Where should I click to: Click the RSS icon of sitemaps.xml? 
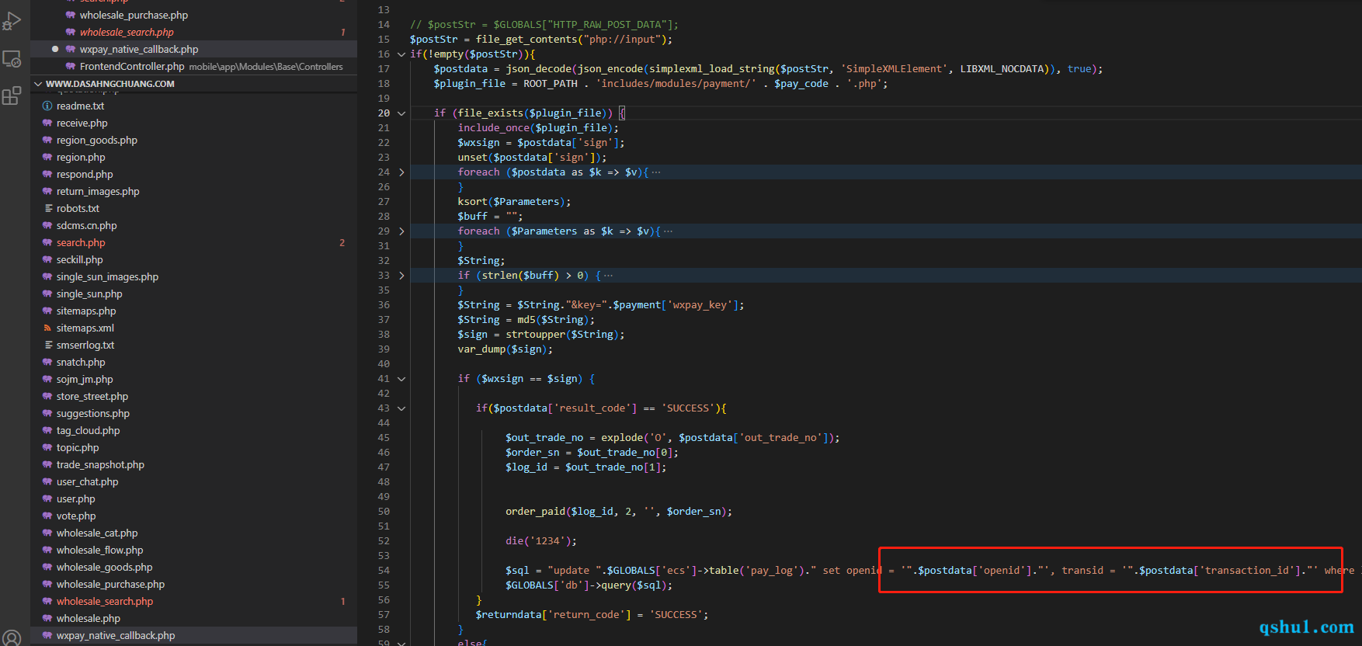[47, 328]
